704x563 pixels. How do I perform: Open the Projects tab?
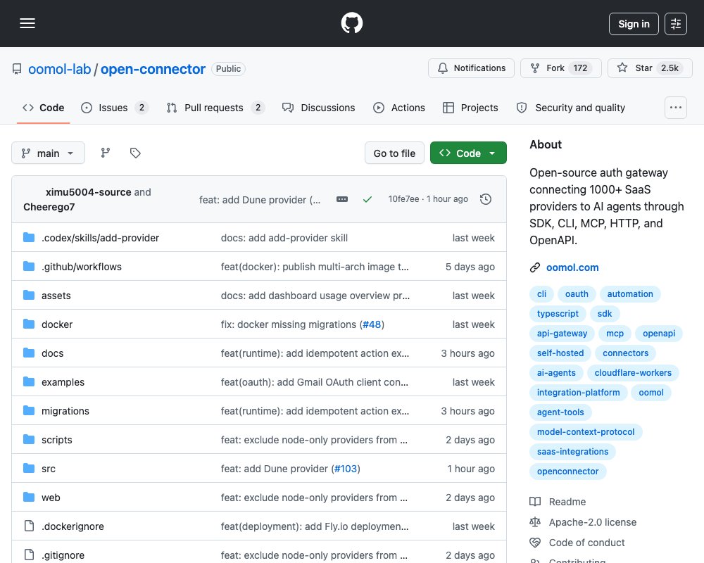pyautogui.click(x=470, y=108)
